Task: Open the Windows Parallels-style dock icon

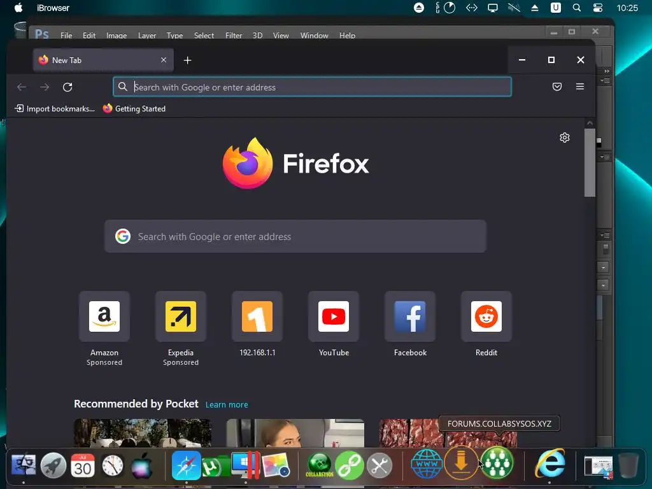Action: (x=246, y=465)
